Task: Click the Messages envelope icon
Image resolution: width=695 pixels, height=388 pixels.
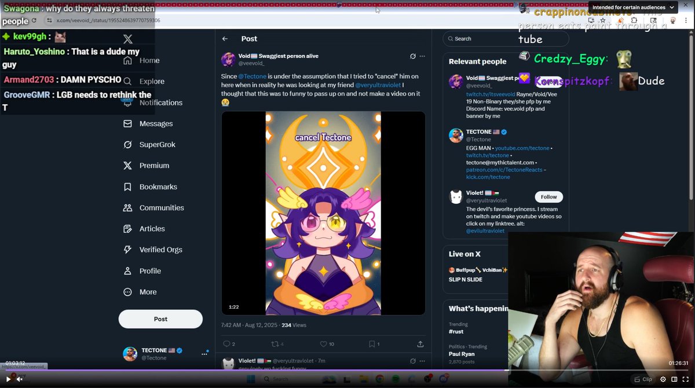Action: point(128,123)
